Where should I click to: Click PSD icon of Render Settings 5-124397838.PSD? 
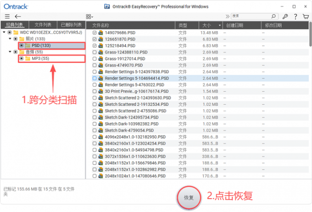[100, 72]
